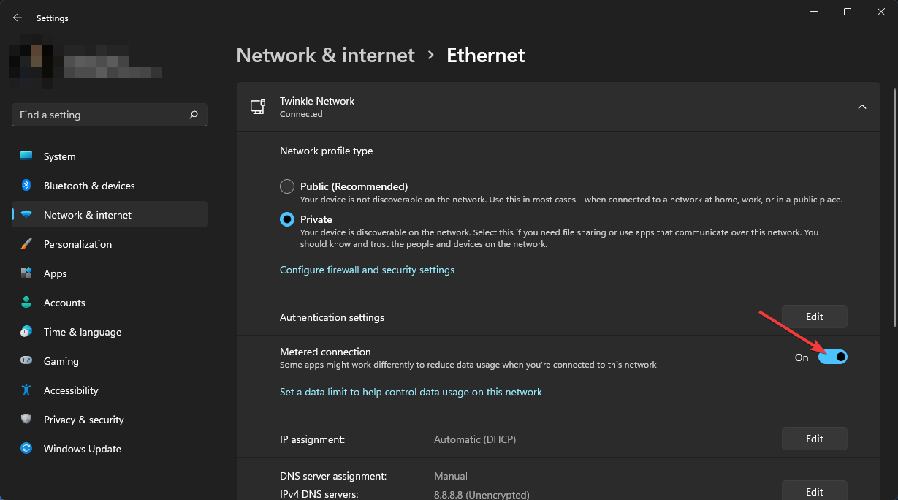Image resolution: width=898 pixels, height=500 pixels.
Task: Edit the Authentication settings
Action: (x=814, y=317)
